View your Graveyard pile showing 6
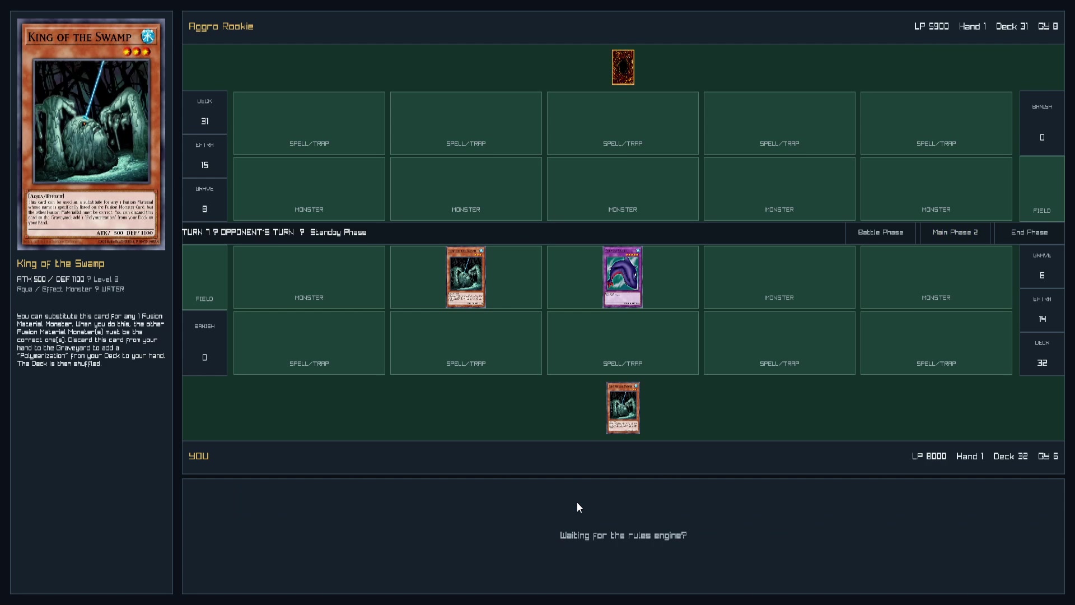 click(1042, 267)
